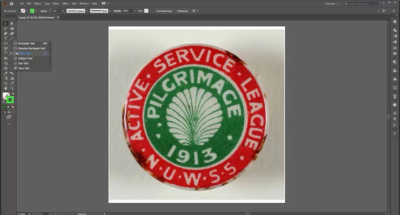Image resolution: width=400 pixels, height=215 pixels.
Task: Open the Gradient panel icon
Action: pyautogui.click(x=395, y=36)
